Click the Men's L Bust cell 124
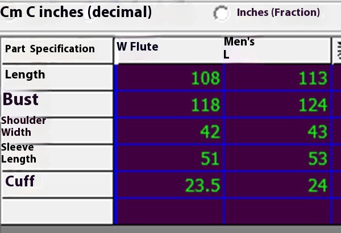 [x=277, y=105]
